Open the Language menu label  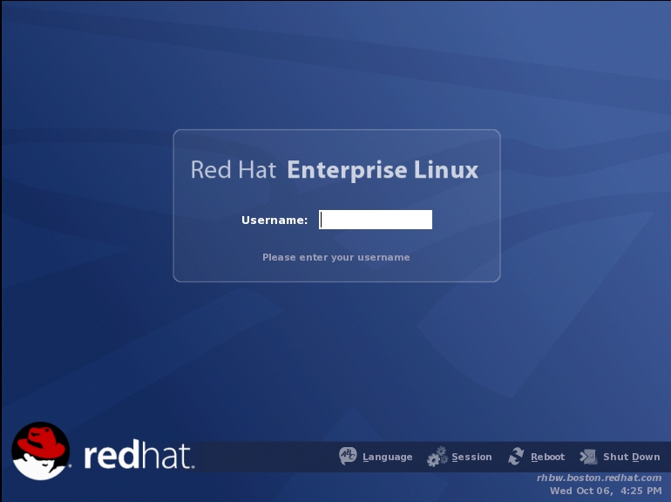pyautogui.click(x=388, y=457)
